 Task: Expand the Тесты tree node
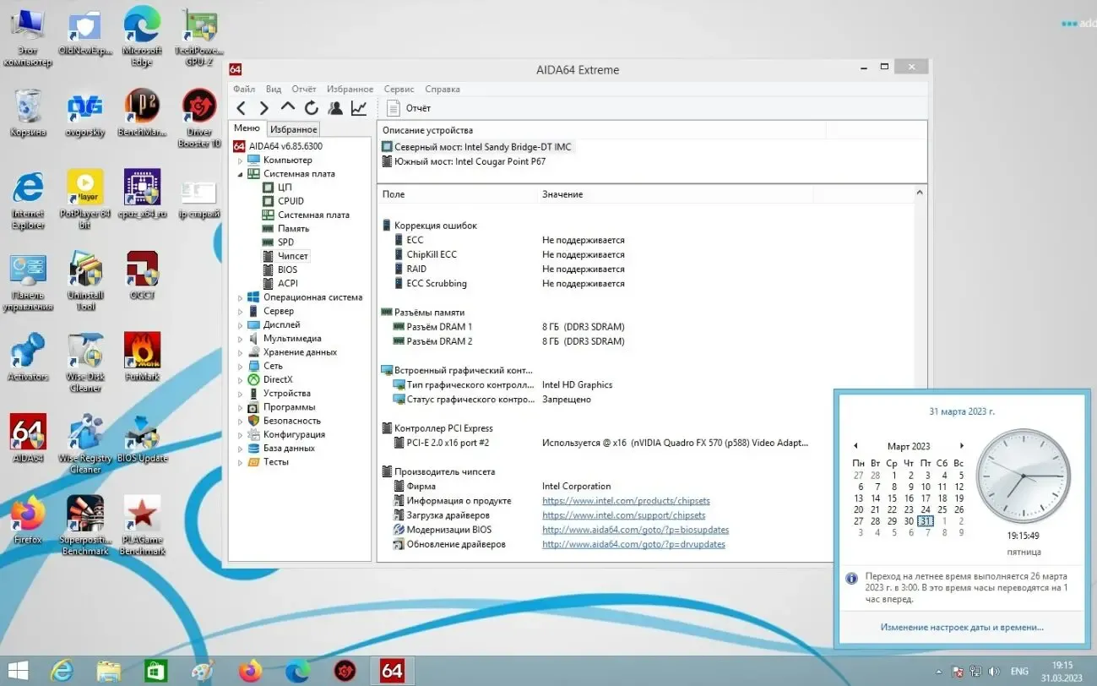pyautogui.click(x=240, y=462)
